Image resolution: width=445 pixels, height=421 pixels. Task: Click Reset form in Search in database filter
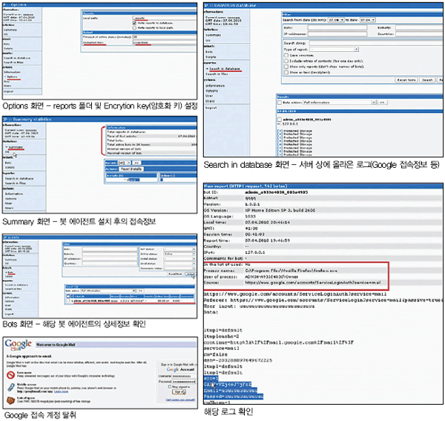(406, 80)
